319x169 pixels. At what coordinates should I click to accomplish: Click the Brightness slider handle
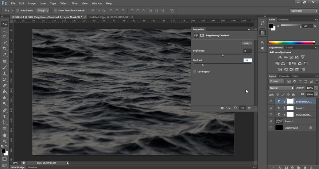[x=222, y=55]
